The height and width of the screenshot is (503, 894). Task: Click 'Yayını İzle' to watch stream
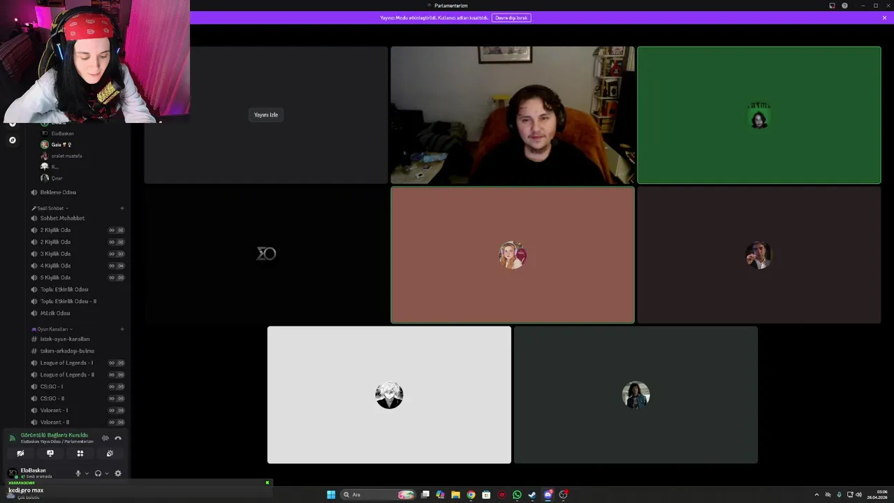(266, 115)
